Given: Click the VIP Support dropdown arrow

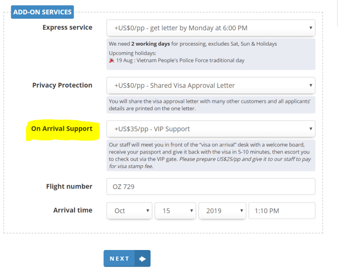Looking at the screenshot, I should pyautogui.click(x=310, y=129).
